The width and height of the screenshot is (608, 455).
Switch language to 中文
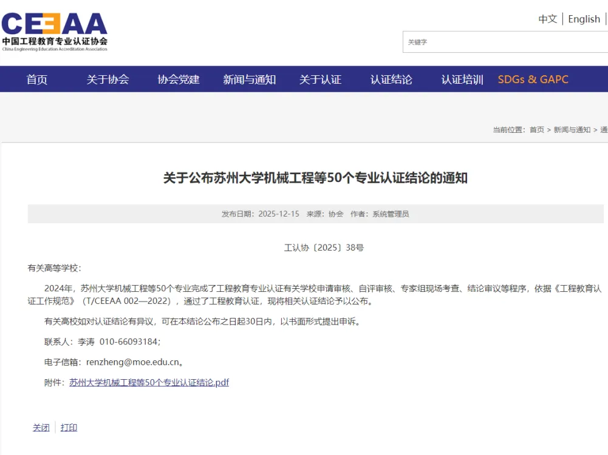pyautogui.click(x=547, y=19)
